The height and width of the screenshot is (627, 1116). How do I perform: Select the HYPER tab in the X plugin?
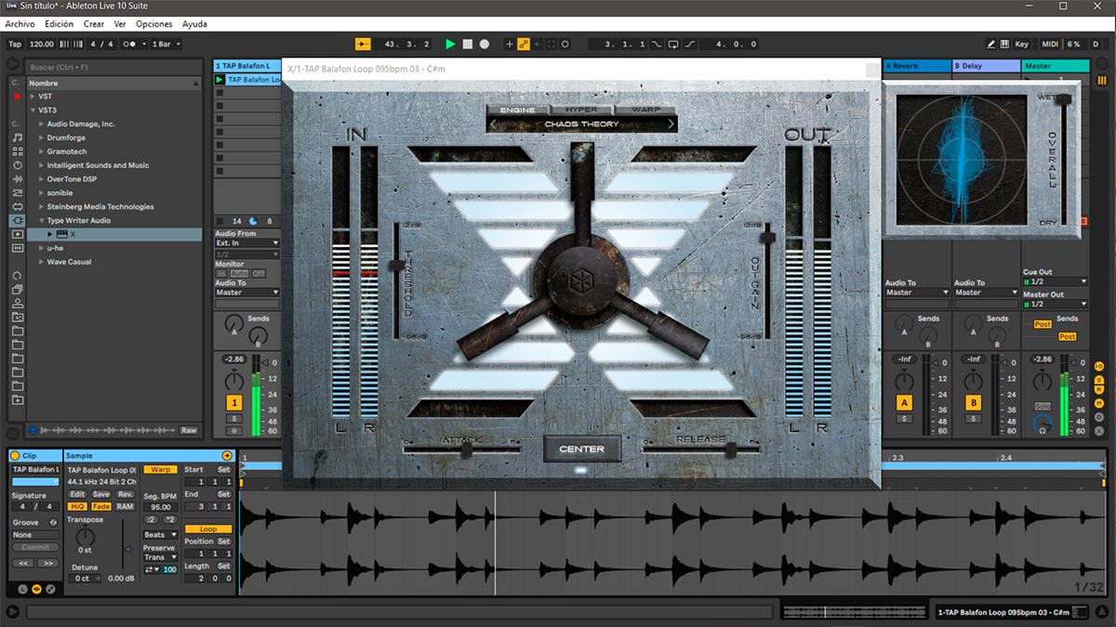pyautogui.click(x=582, y=110)
